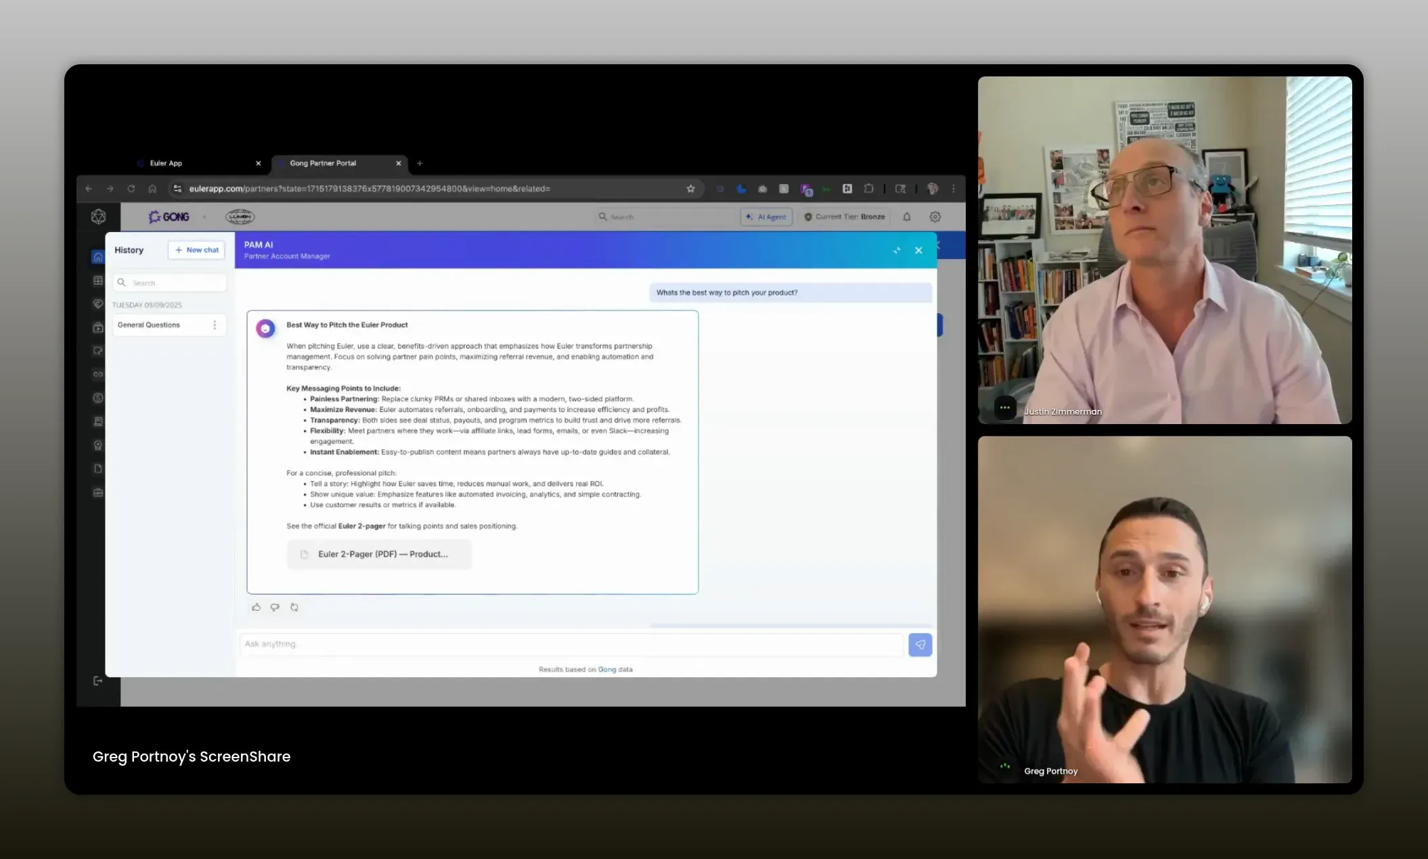Thumbs down the PAM AI answer

275,607
